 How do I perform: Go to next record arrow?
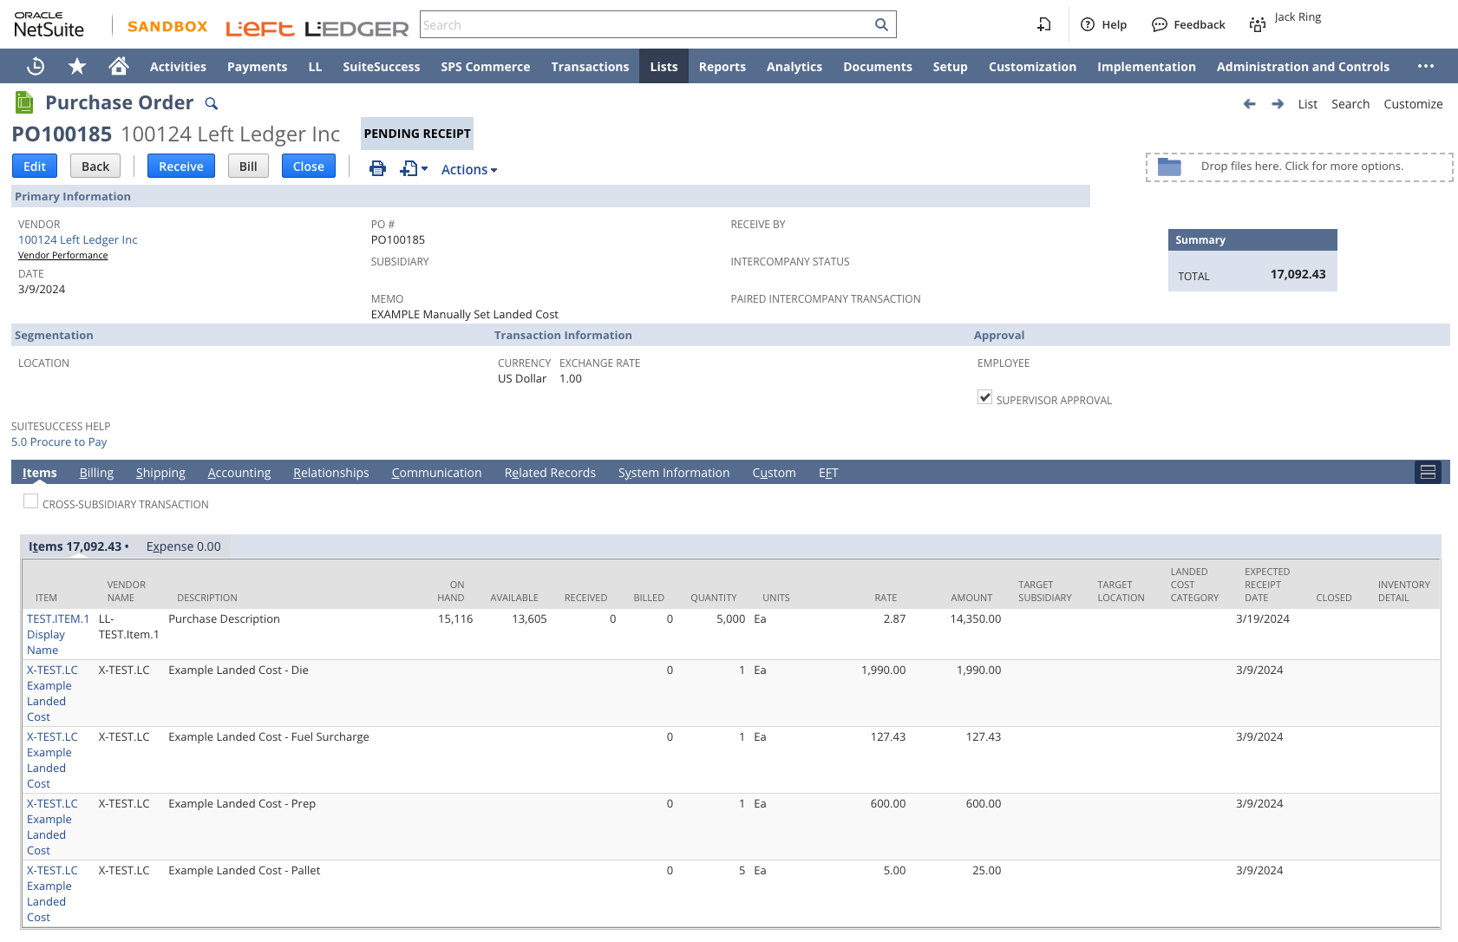coord(1278,103)
